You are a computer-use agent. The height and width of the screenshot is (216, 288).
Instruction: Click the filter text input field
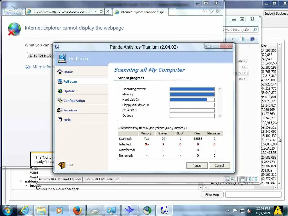(253, 195)
